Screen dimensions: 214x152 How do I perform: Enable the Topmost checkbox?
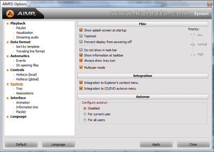81,36
